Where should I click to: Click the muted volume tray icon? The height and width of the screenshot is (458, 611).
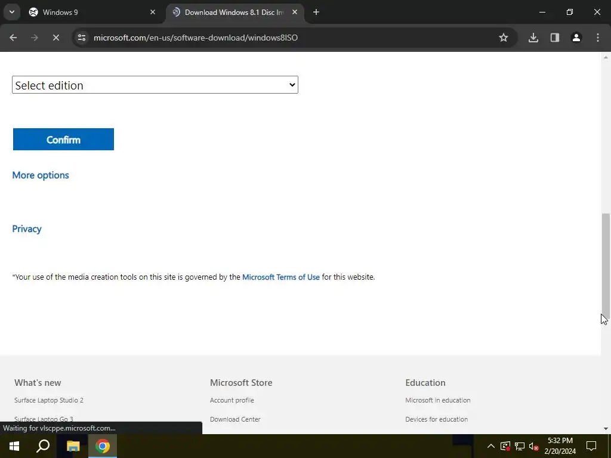[x=534, y=446]
